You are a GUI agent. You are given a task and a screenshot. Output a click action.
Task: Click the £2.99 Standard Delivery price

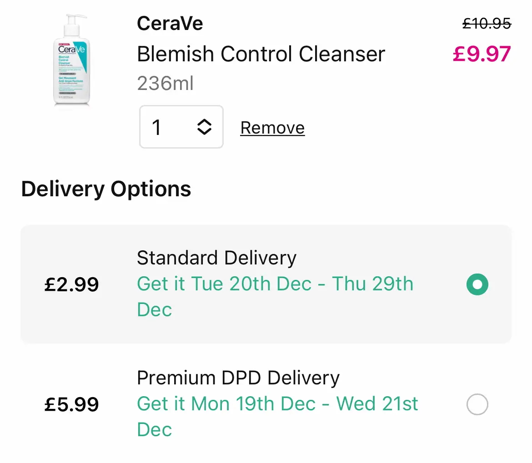(71, 284)
